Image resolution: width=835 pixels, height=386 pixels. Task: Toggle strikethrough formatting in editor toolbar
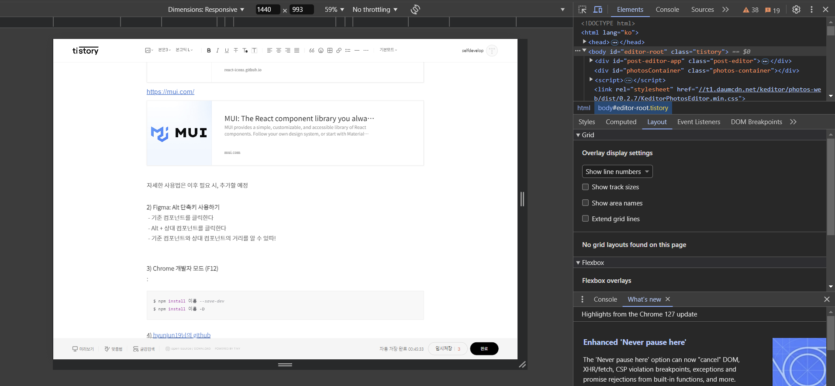click(x=236, y=50)
